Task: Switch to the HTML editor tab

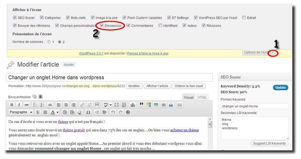Action: [202, 97]
